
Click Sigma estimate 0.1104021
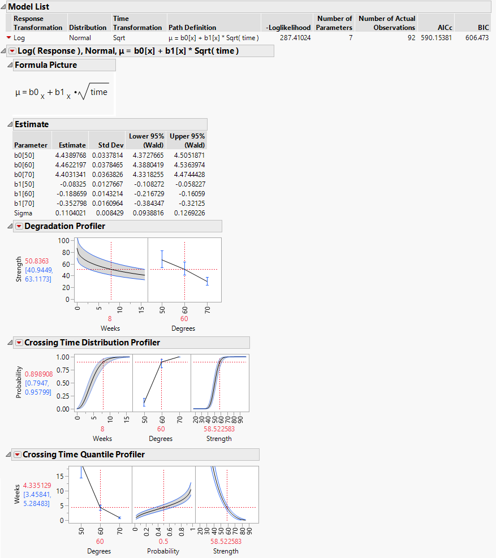[71, 213]
